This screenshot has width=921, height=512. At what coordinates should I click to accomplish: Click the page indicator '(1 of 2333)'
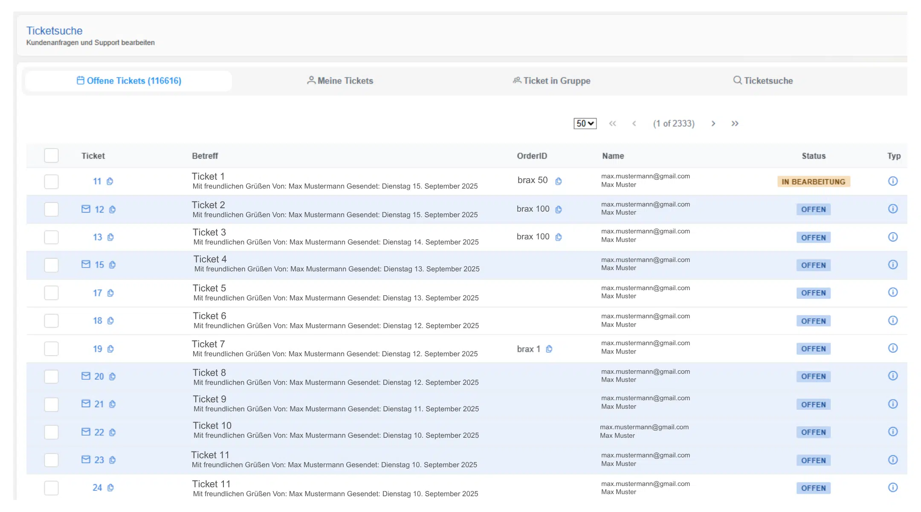click(x=674, y=124)
